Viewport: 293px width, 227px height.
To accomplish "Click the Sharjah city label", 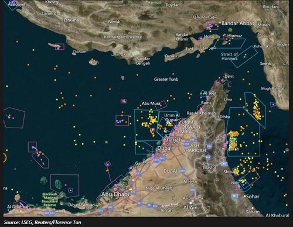I will click(x=173, y=140).
